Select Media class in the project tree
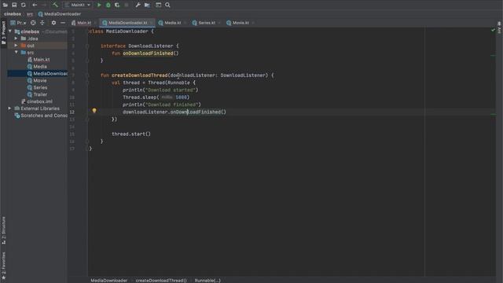This screenshot has width=503, height=283. [x=40, y=66]
